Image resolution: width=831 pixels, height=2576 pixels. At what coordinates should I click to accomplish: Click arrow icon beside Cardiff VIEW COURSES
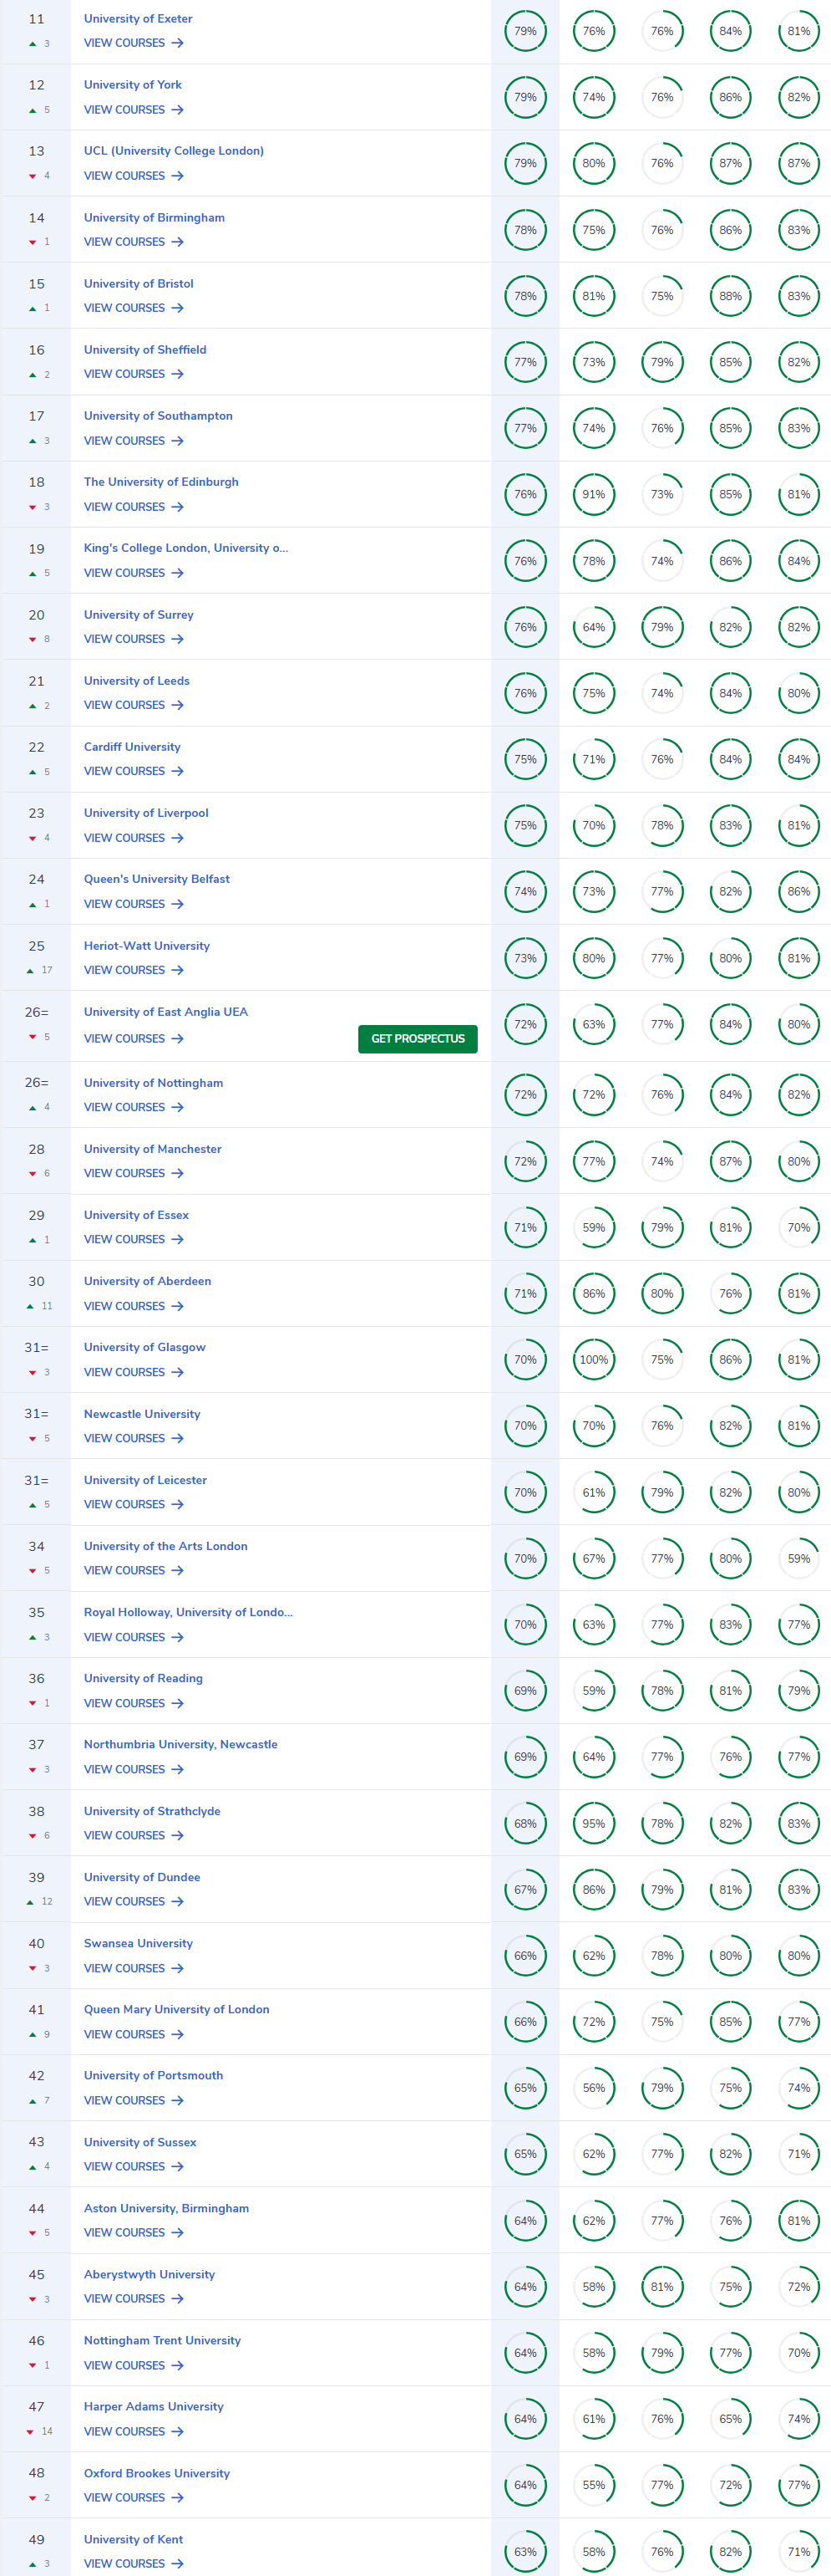[177, 771]
